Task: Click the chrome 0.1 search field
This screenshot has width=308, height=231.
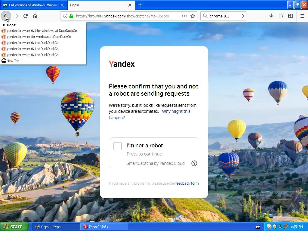Action: tap(223, 16)
